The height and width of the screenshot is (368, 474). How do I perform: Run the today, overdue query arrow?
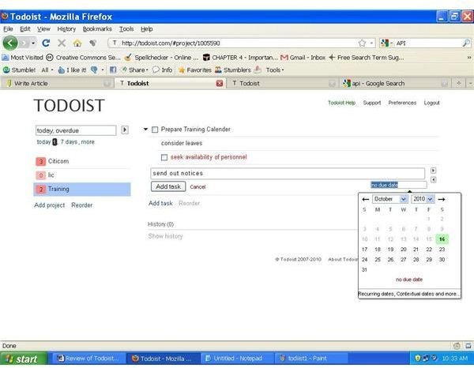tap(125, 130)
